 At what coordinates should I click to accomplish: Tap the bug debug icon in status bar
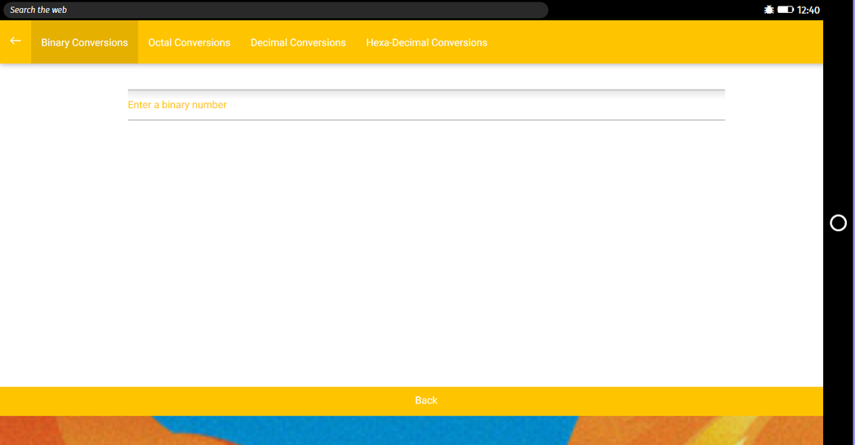click(x=769, y=10)
